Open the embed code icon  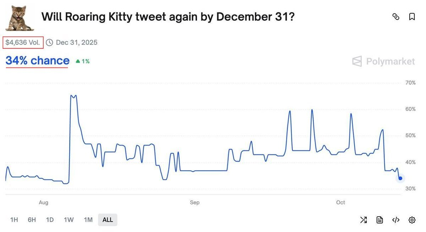click(x=396, y=220)
